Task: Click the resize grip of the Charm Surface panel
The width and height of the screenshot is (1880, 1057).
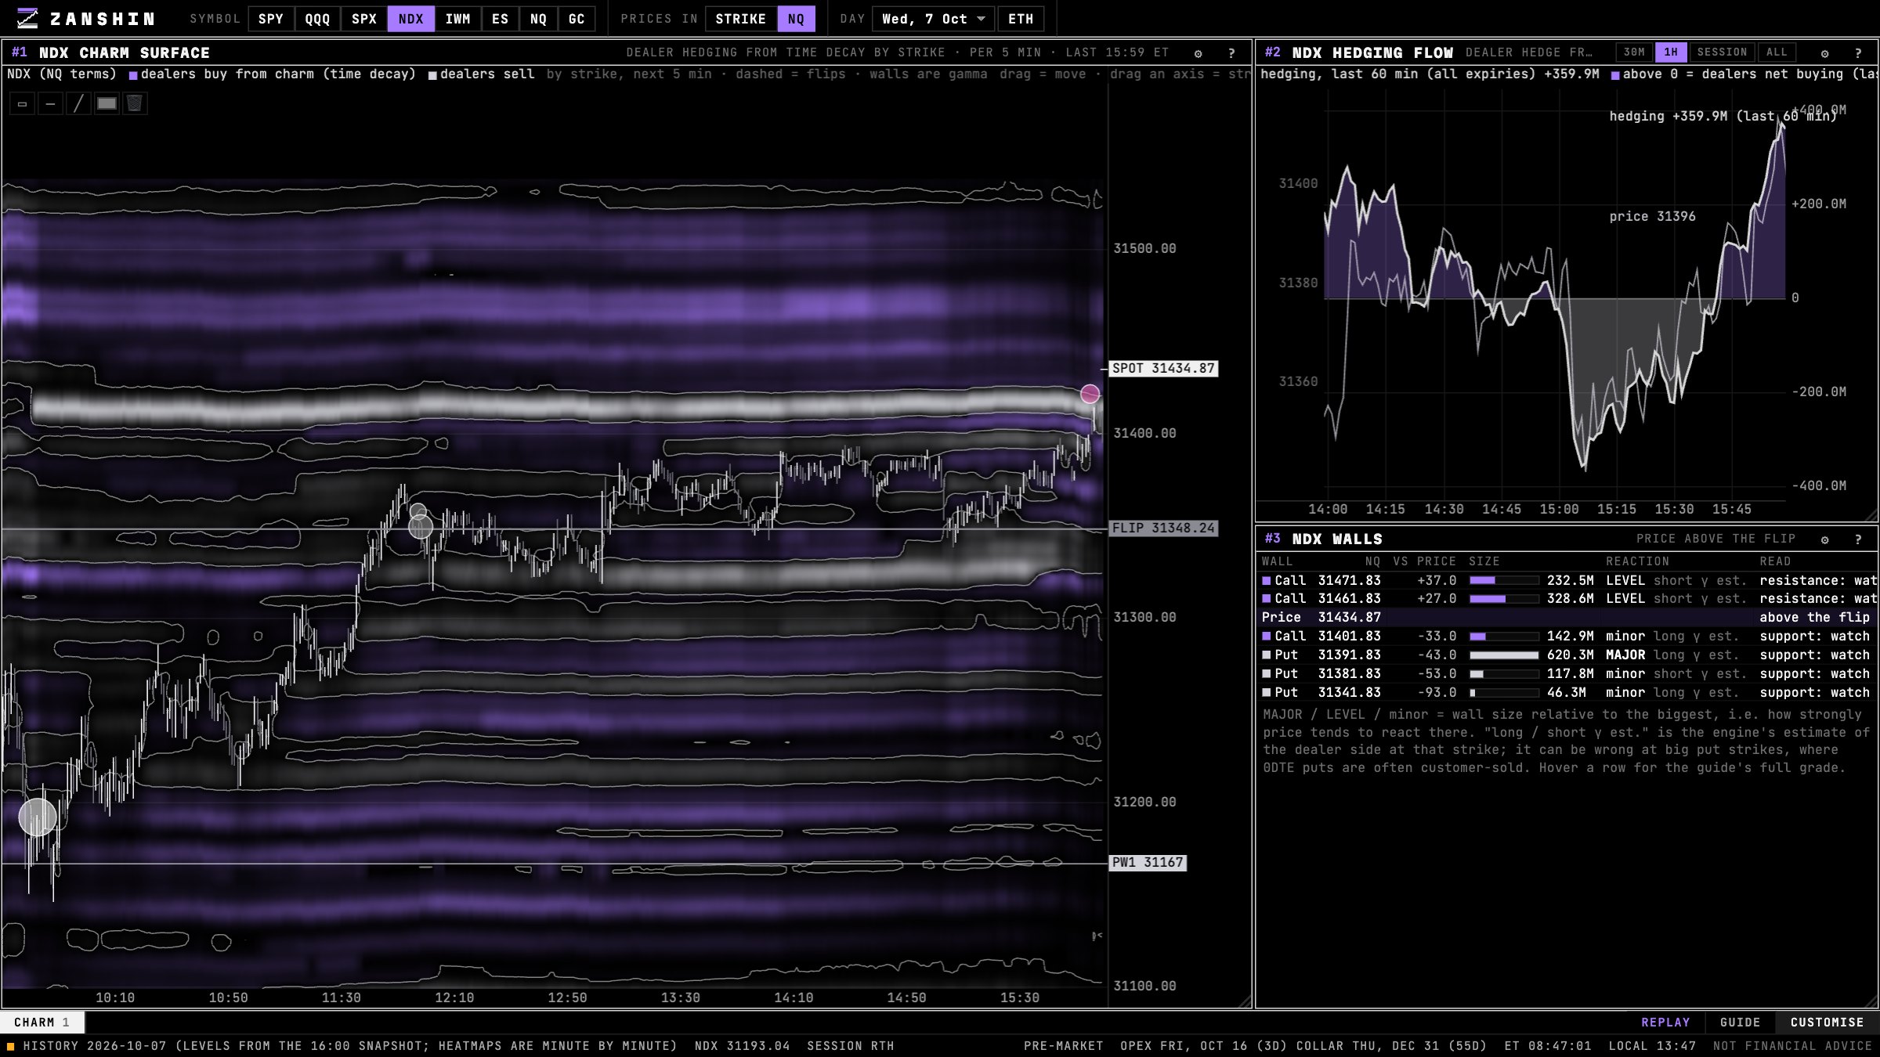Action: tap(1244, 1001)
